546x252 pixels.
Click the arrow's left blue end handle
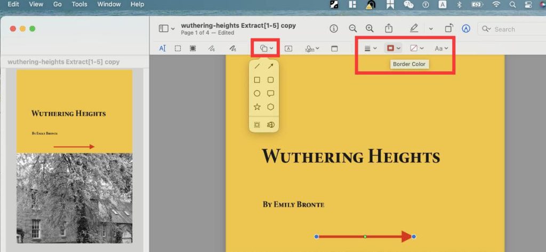point(317,237)
